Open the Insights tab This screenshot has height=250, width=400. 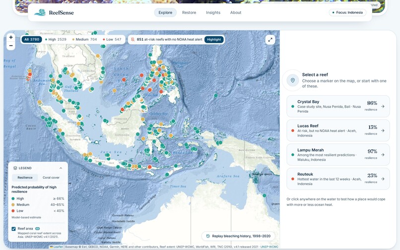(213, 12)
